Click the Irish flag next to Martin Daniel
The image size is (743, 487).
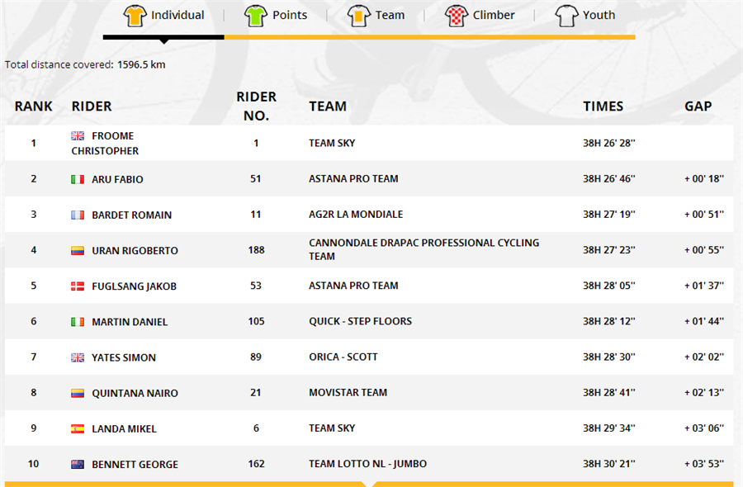[x=78, y=322]
